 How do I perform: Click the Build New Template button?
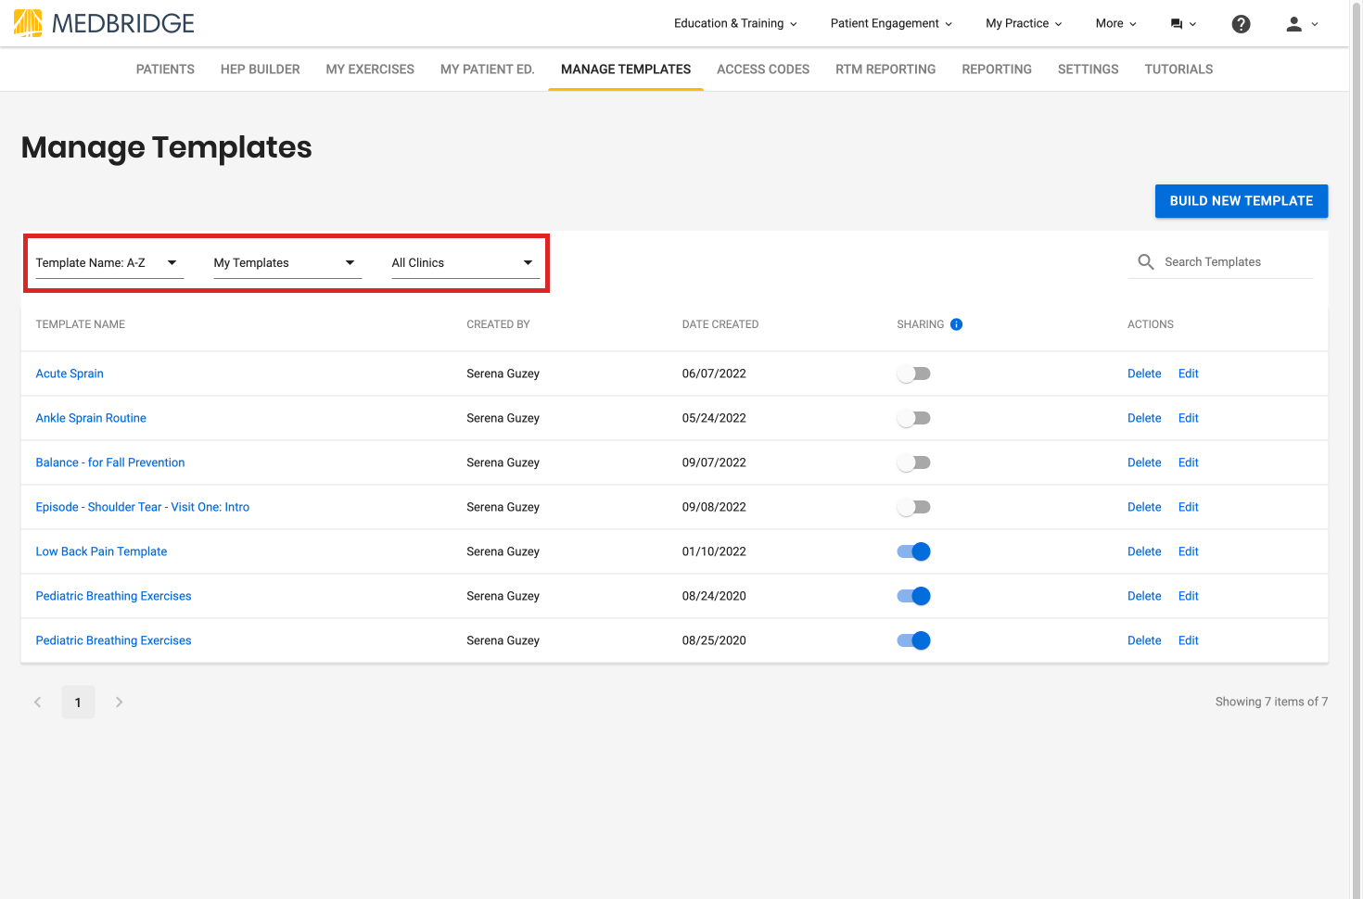coord(1242,201)
